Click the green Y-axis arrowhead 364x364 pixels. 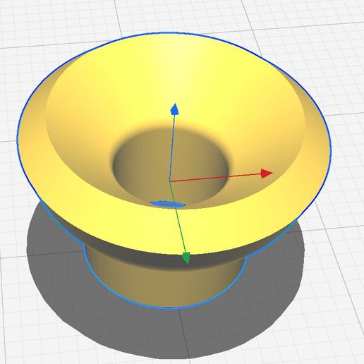point(186,258)
